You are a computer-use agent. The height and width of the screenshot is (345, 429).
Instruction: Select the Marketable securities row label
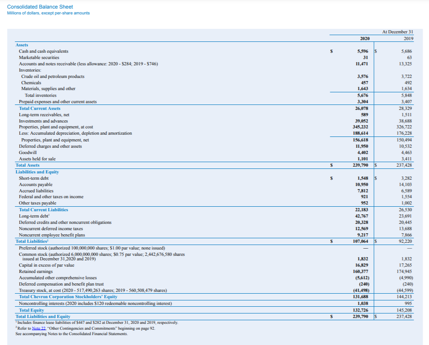39,57
